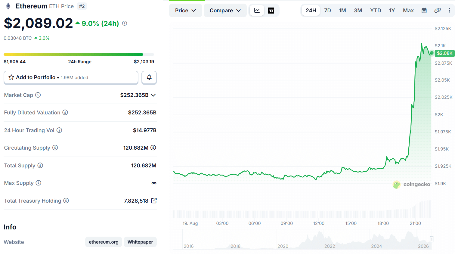The image size is (458, 255).
Task: Click the 120.682M Total Supply value
Action: pyautogui.click(x=144, y=166)
